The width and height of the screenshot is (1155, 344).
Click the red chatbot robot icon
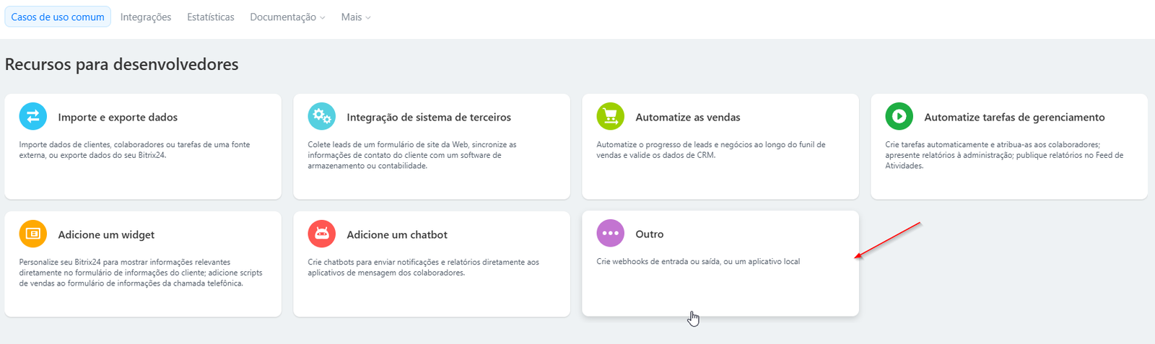pyautogui.click(x=322, y=234)
